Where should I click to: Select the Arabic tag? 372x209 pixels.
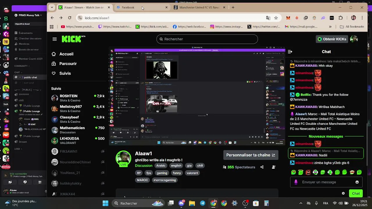161,166
